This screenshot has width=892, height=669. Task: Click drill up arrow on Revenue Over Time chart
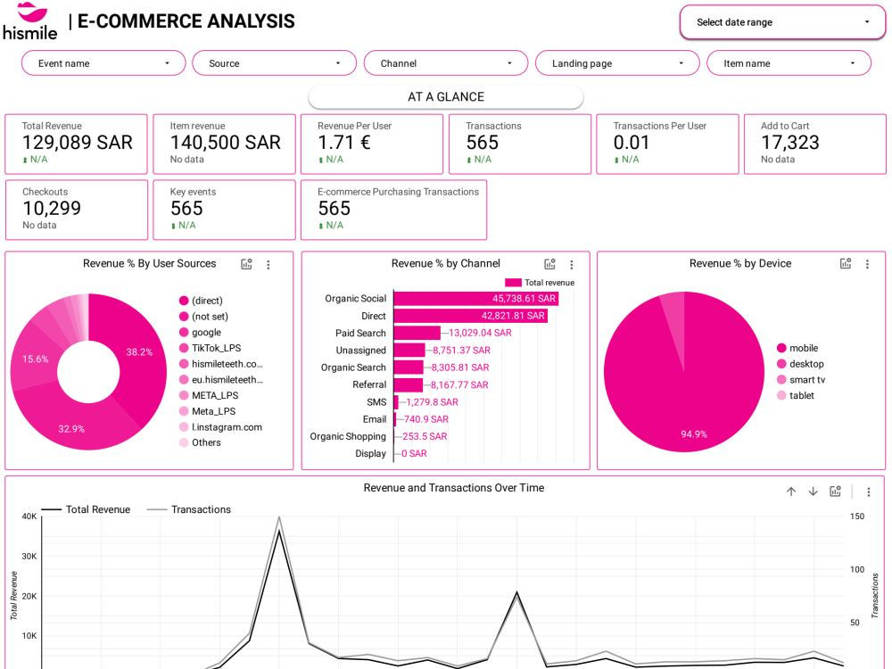[x=791, y=491]
